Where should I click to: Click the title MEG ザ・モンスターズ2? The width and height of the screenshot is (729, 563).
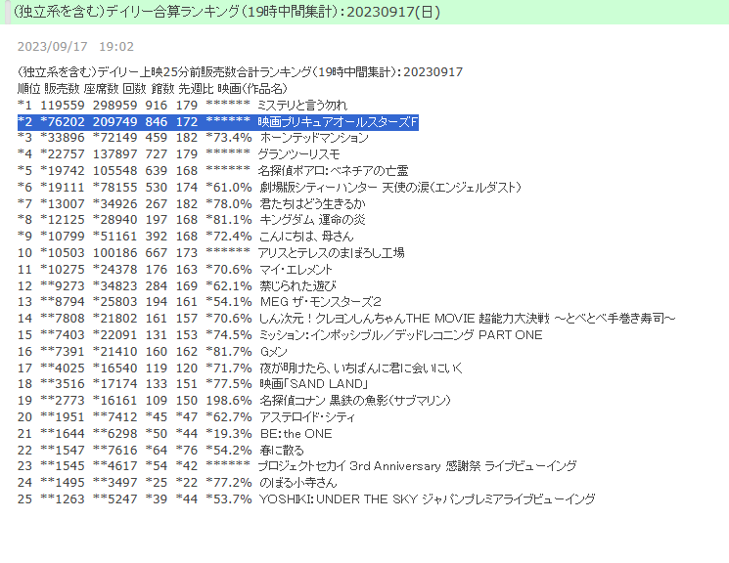[x=320, y=301]
